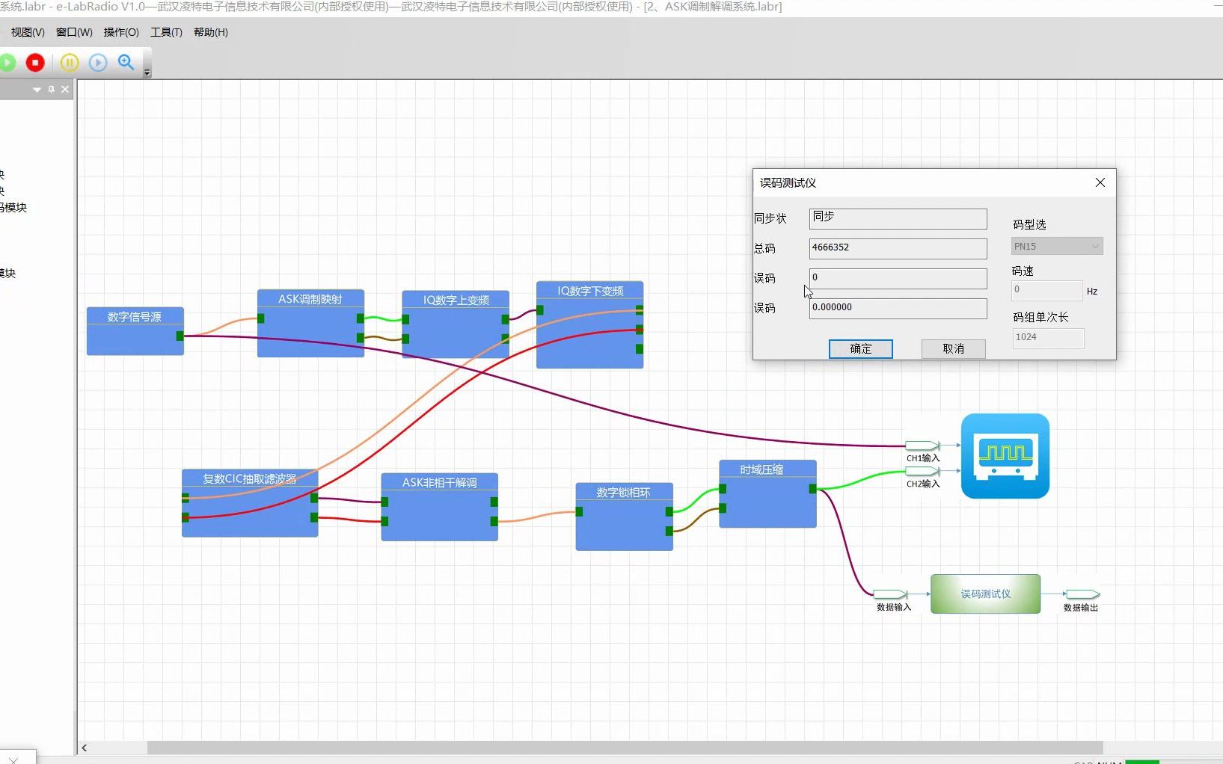
Task: Select the ASK调制映射 block
Action: tap(310, 324)
